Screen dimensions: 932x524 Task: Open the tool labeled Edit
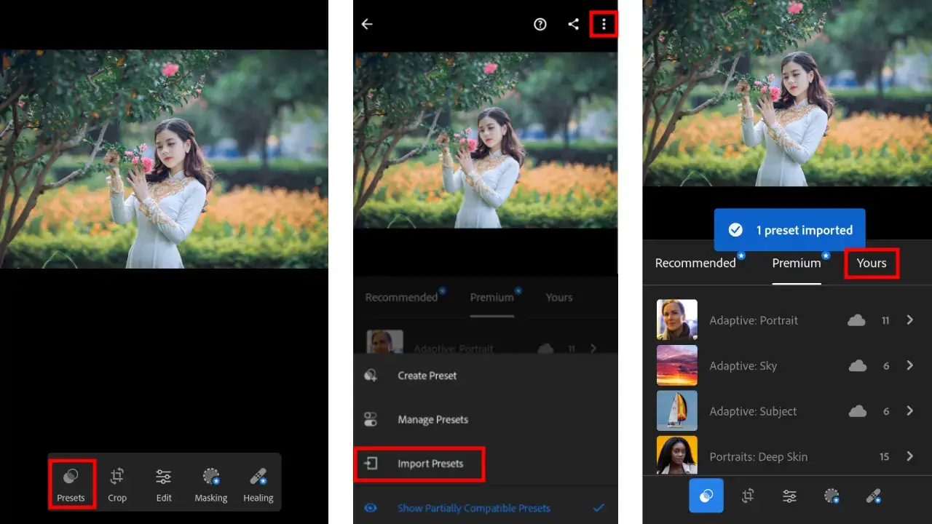point(164,483)
